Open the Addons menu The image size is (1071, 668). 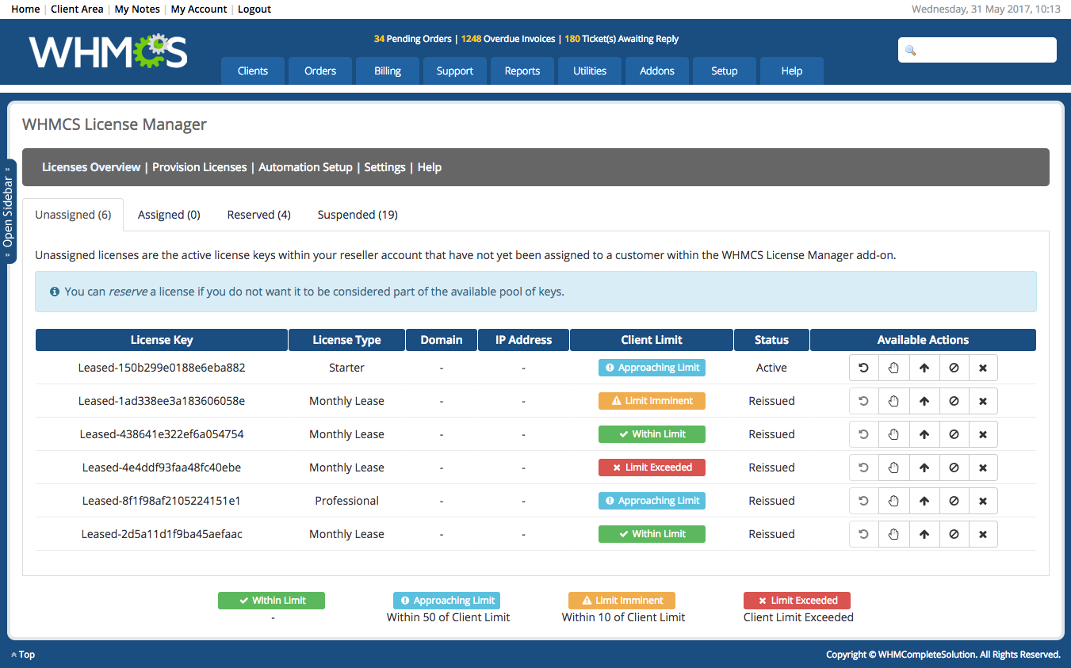pyautogui.click(x=657, y=71)
